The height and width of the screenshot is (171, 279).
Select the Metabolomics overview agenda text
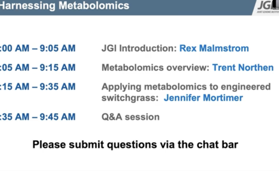pyautogui.click(x=155, y=67)
